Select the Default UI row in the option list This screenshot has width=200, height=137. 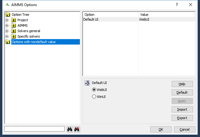[139, 19]
